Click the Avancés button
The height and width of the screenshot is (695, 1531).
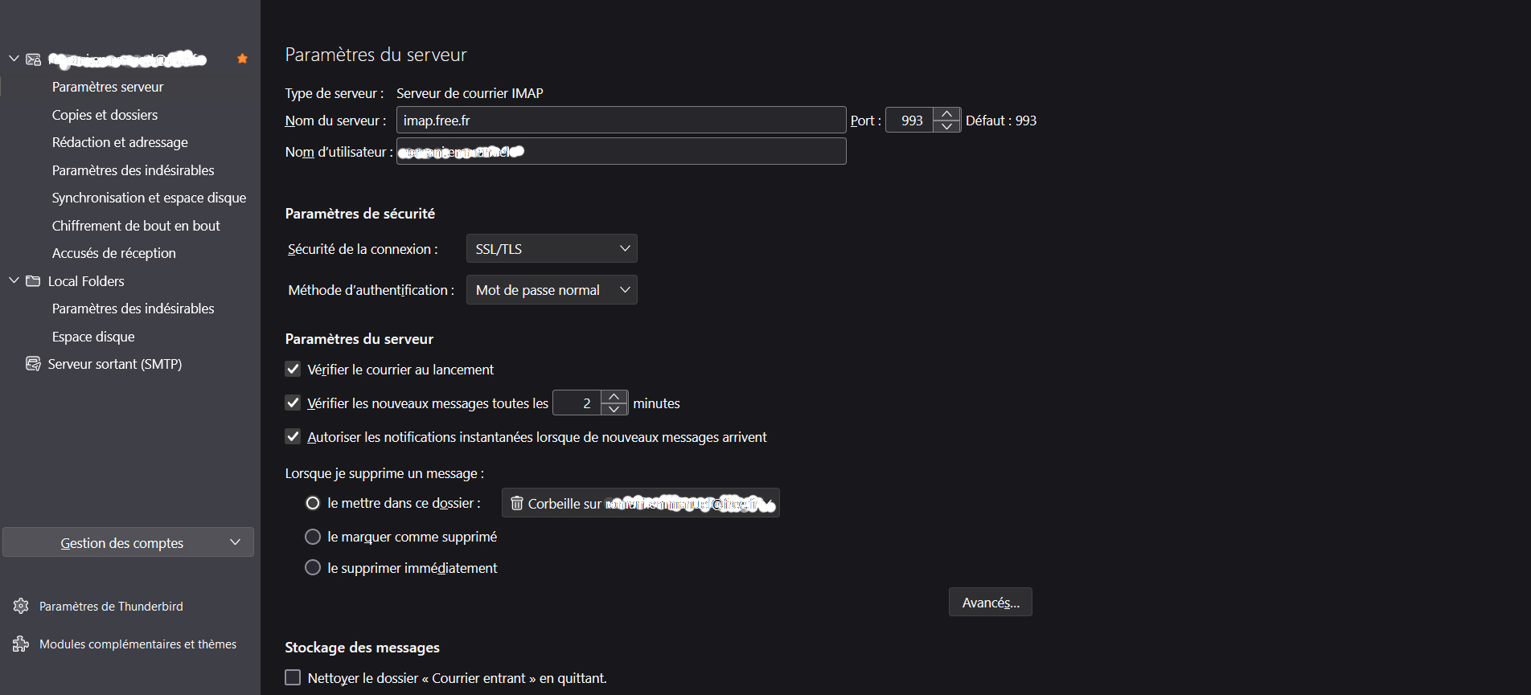pyautogui.click(x=990, y=603)
